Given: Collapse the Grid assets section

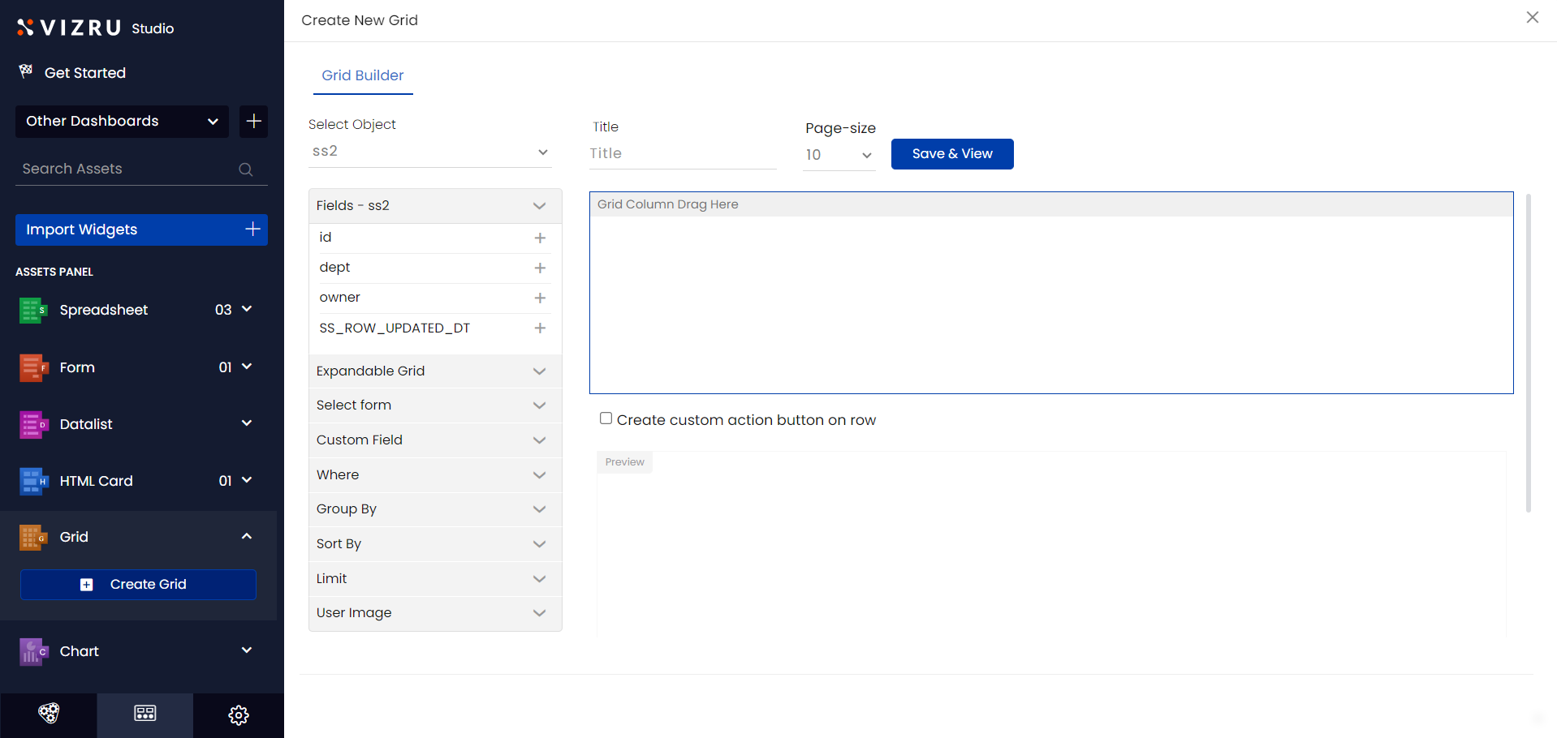Looking at the screenshot, I should [x=246, y=536].
